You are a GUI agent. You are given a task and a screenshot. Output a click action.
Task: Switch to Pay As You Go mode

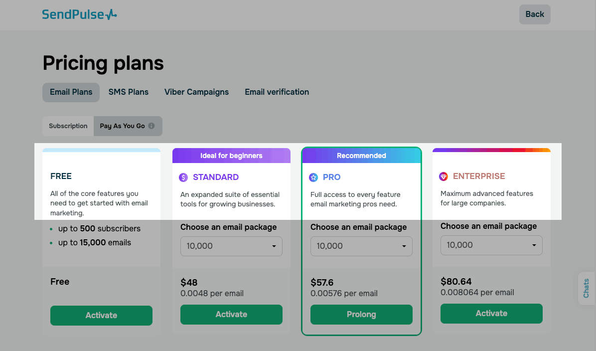[x=123, y=126]
